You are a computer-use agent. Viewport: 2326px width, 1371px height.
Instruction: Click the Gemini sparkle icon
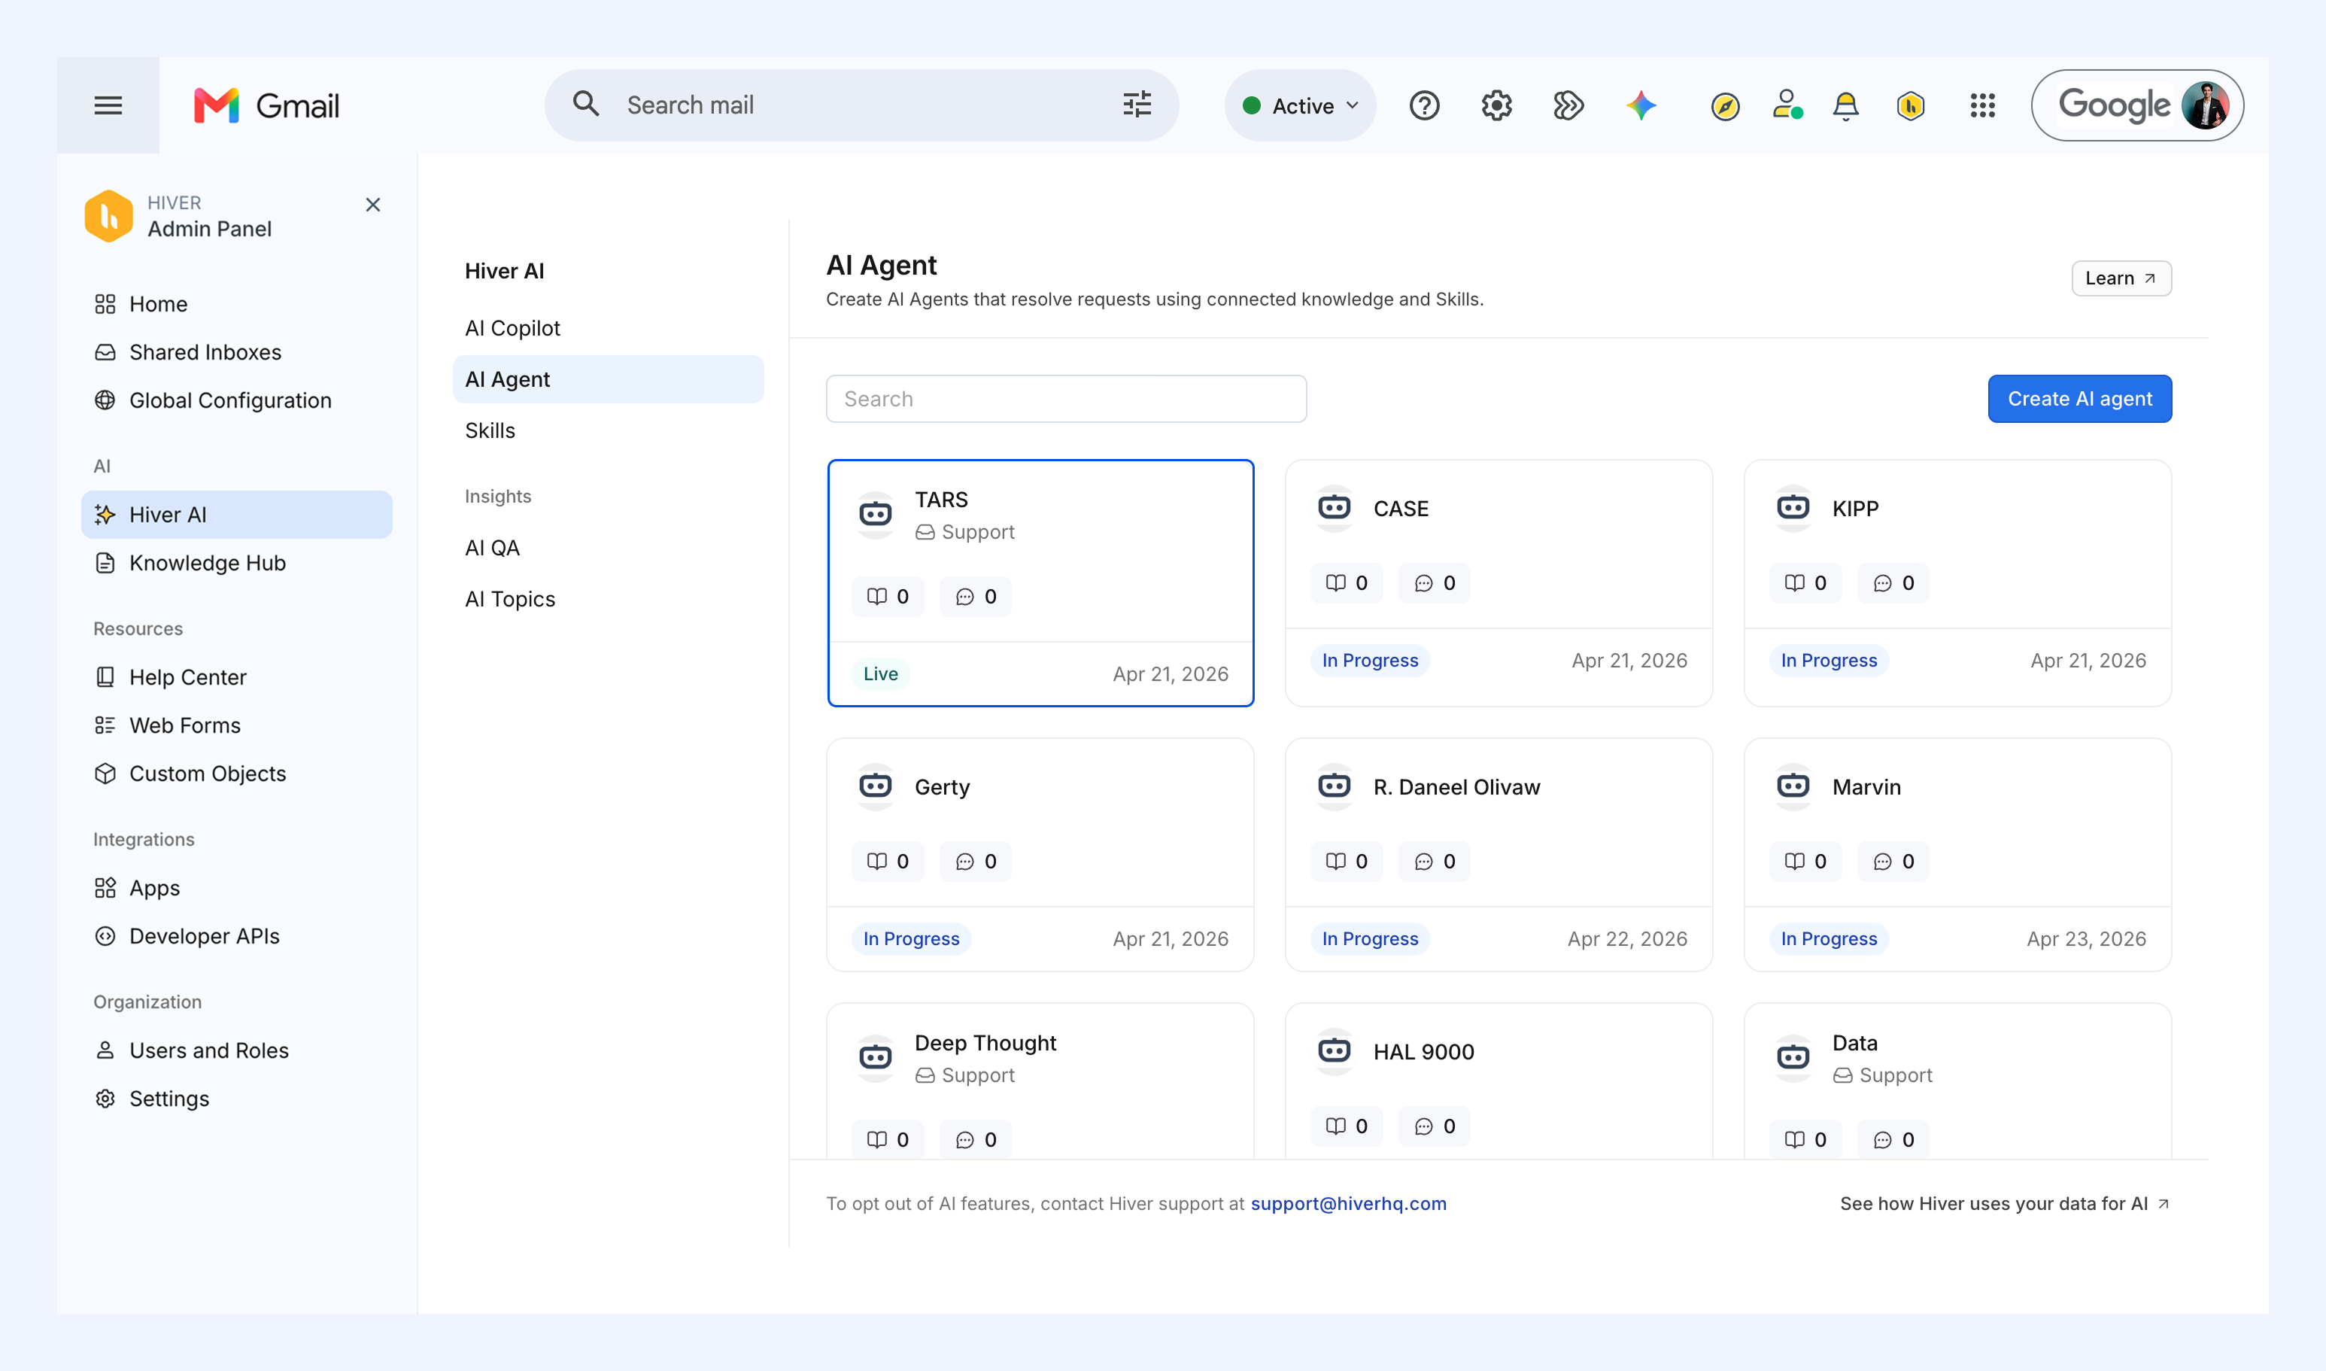[1641, 105]
